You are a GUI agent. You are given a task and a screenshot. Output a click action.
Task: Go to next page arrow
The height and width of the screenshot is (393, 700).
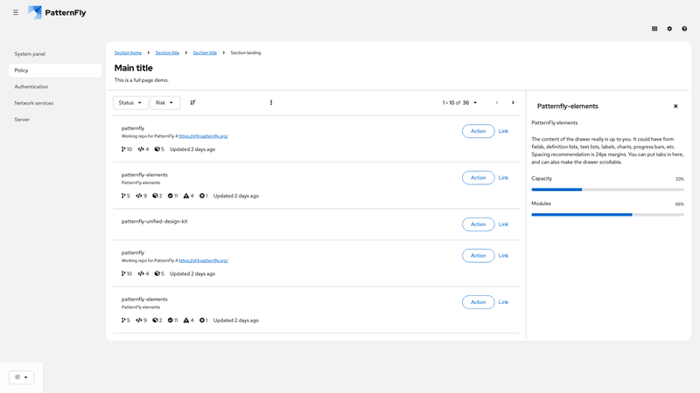point(513,102)
